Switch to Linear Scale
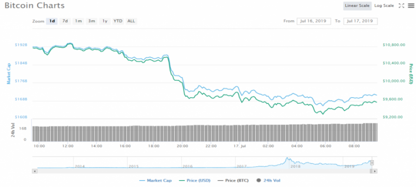 357,6
